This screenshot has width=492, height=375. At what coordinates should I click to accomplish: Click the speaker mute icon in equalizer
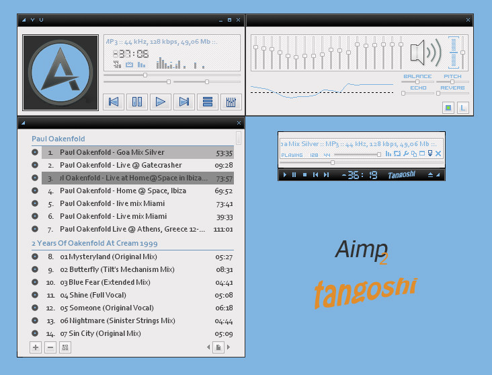click(425, 53)
